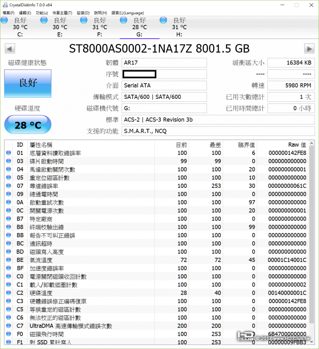Click the 良好 health status button
This screenshot has width=319, height=349.
pos(28,84)
